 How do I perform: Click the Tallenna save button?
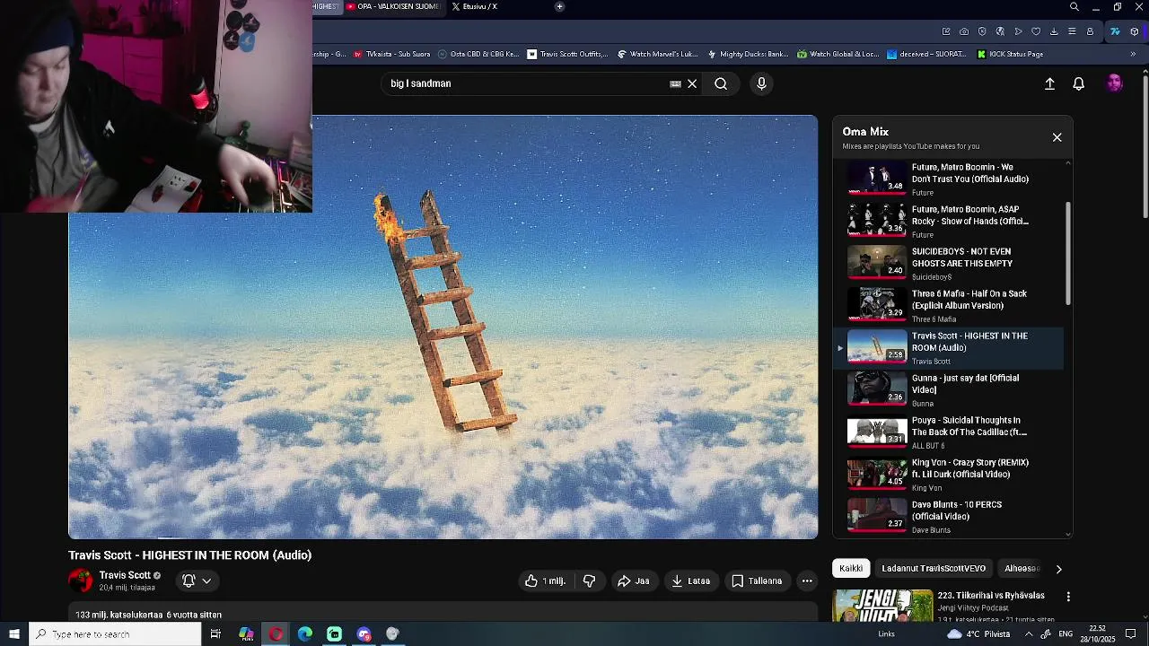(757, 581)
